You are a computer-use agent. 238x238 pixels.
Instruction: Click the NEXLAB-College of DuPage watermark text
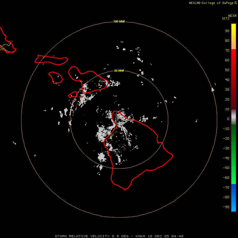click(213, 3)
